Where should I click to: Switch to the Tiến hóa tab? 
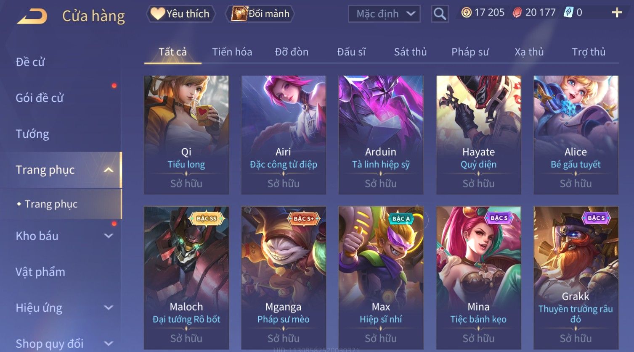pyautogui.click(x=232, y=52)
